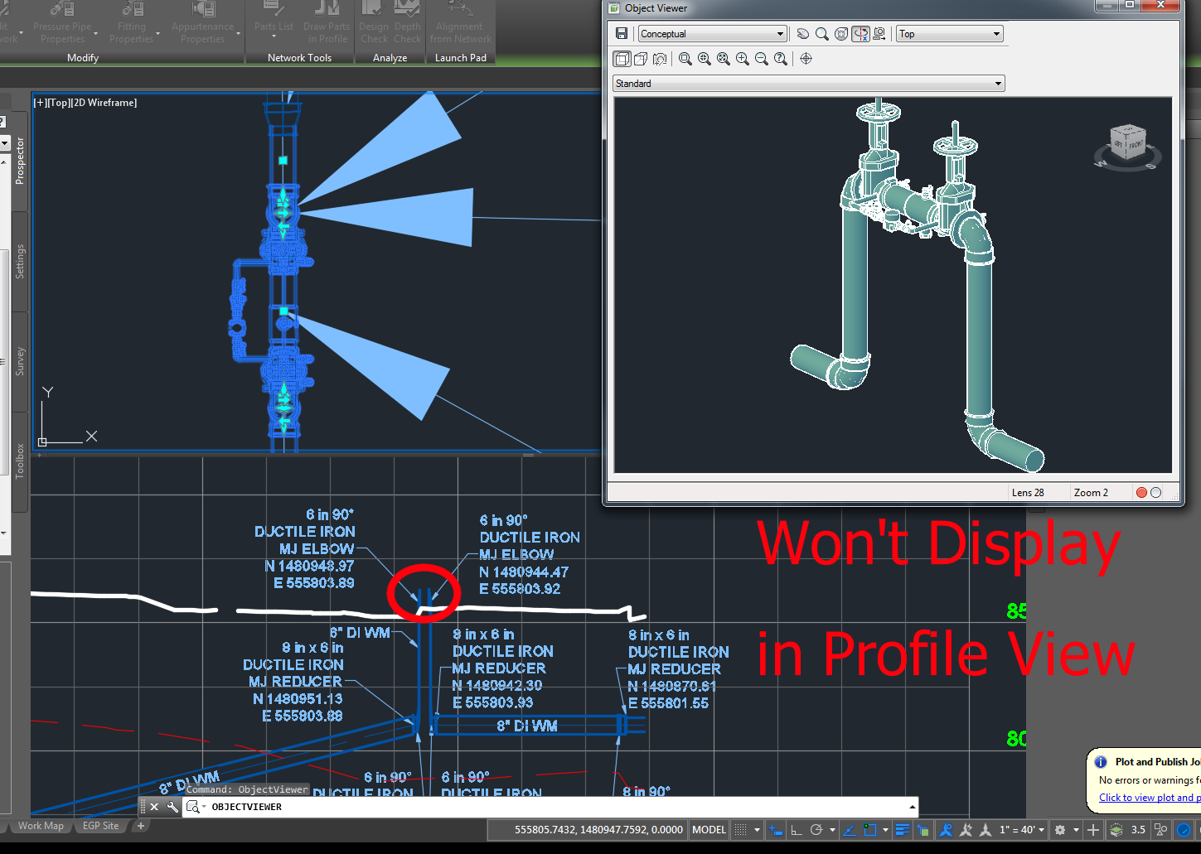Click the Zoom Window icon in Object Viewer
Viewport: 1201px width, 854px height.
point(685,59)
